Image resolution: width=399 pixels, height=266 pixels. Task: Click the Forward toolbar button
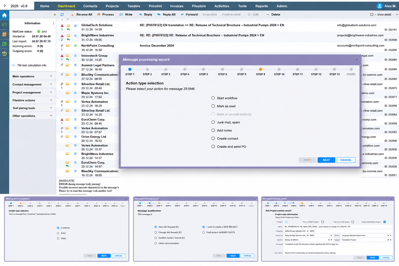pos(189,15)
